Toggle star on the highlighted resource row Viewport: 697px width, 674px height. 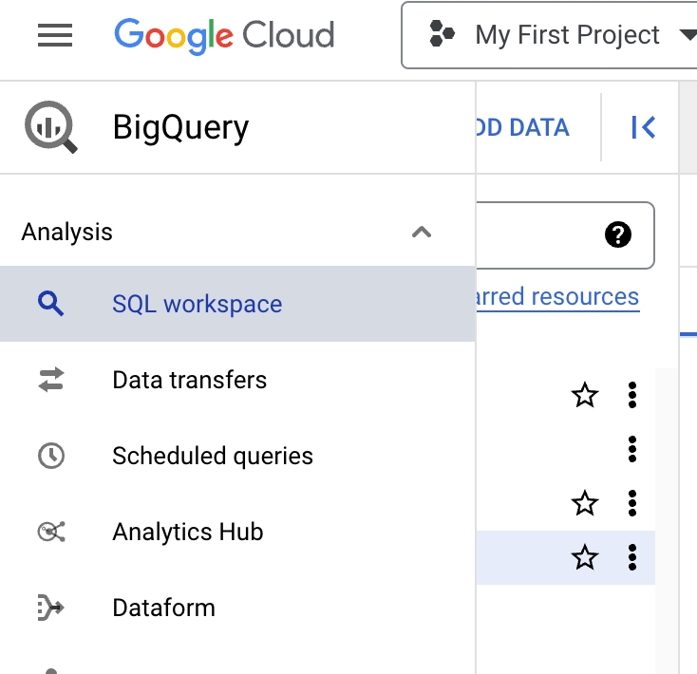click(x=585, y=557)
